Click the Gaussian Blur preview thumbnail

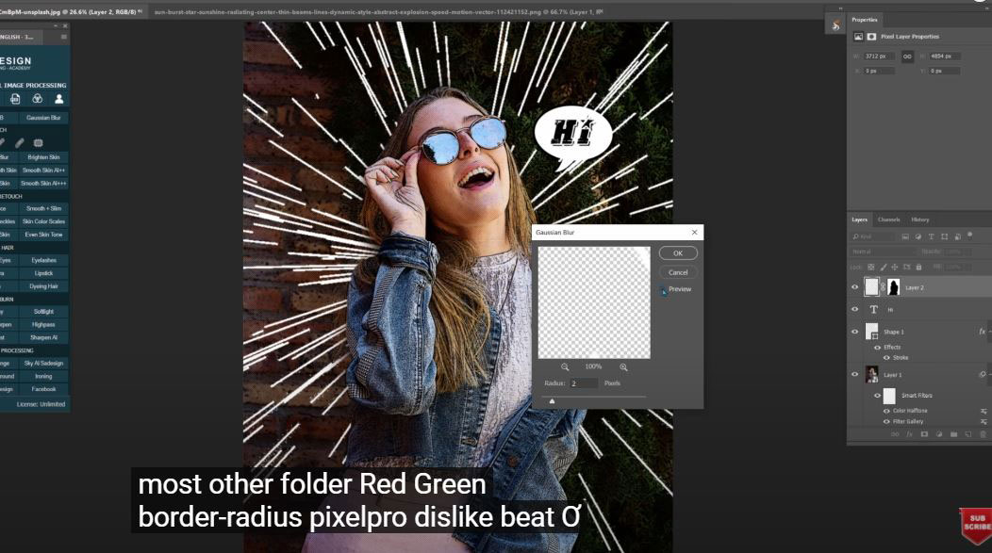point(593,302)
